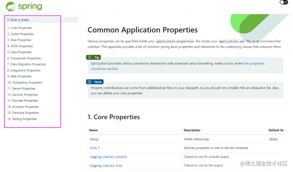Image resolution: width=293 pixels, height=172 pixels.
Task: Open 2. Cache Properties section
Action: click(20, 34)
